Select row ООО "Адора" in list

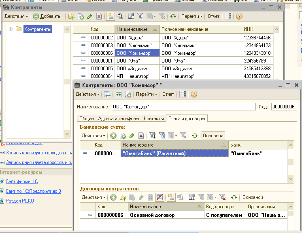click(173, 37)
